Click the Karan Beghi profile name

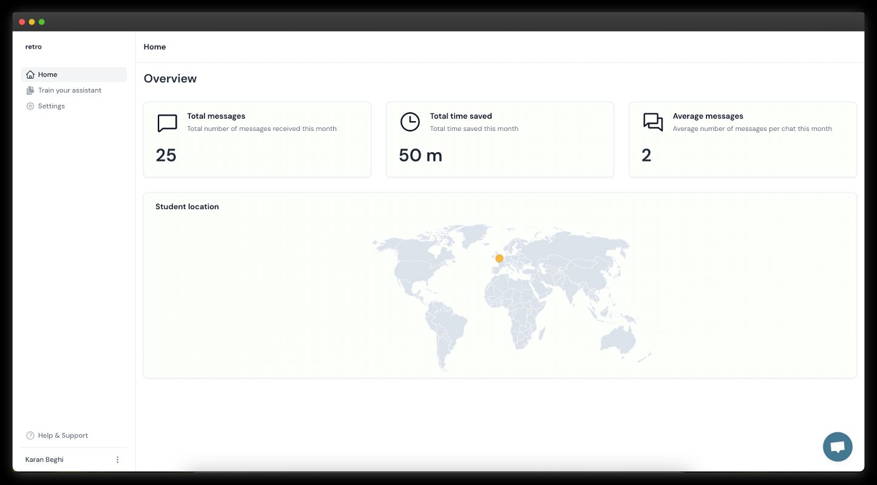(x=44, y=460)
